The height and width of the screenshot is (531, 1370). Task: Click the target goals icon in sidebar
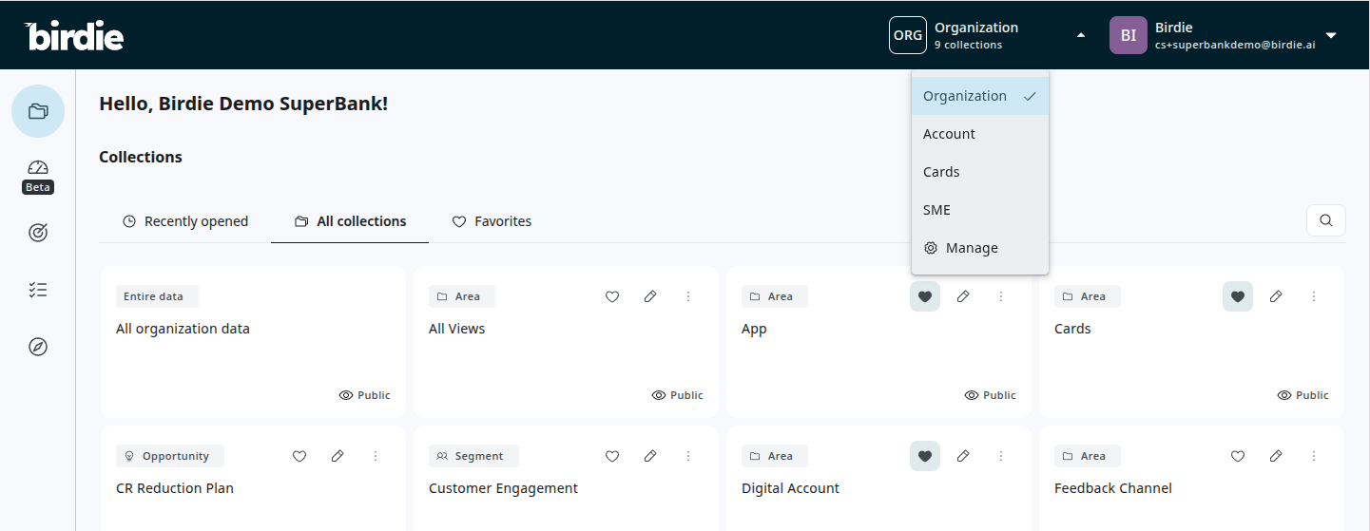click(x=38, y=233)
